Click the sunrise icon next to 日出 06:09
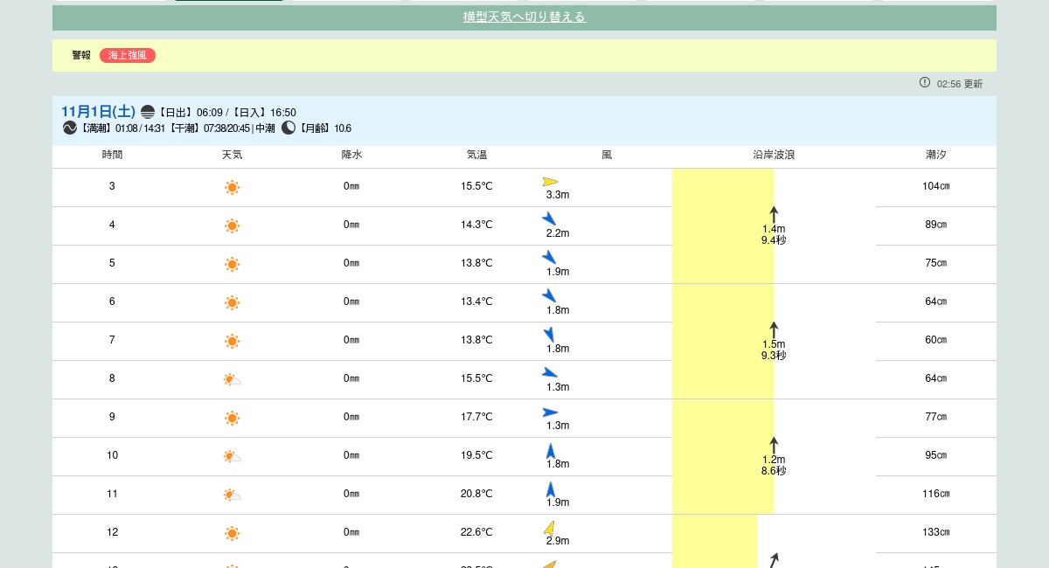Image resolution: width=1049 pixels, height=568 pixels. click(147, 112)
